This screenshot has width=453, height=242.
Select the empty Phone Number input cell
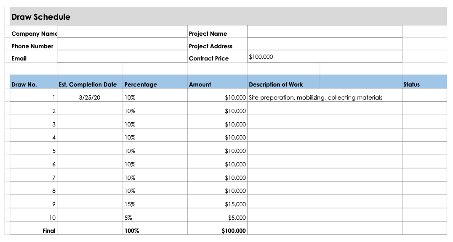click(x=122, y=45)
